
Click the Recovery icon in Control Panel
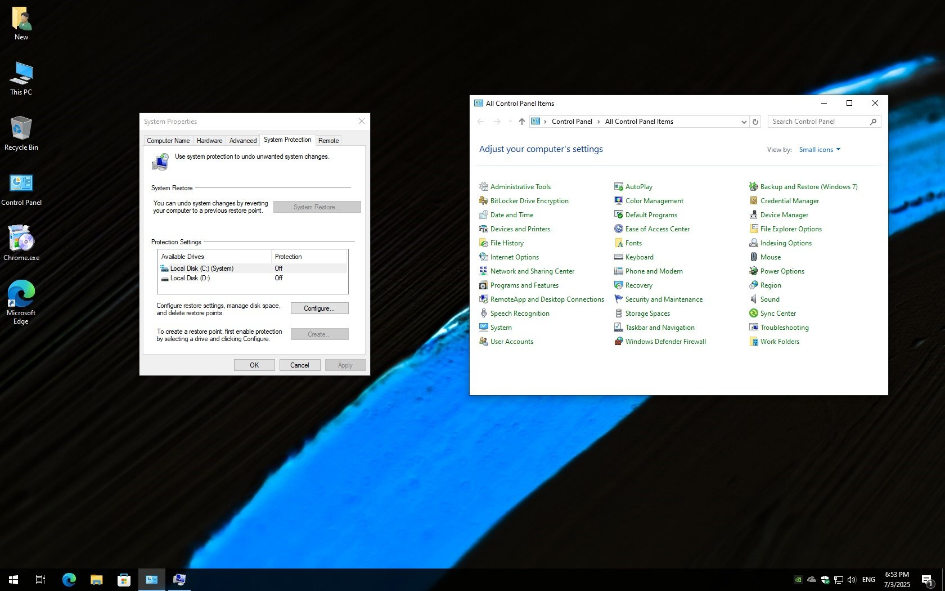point(618,285)
